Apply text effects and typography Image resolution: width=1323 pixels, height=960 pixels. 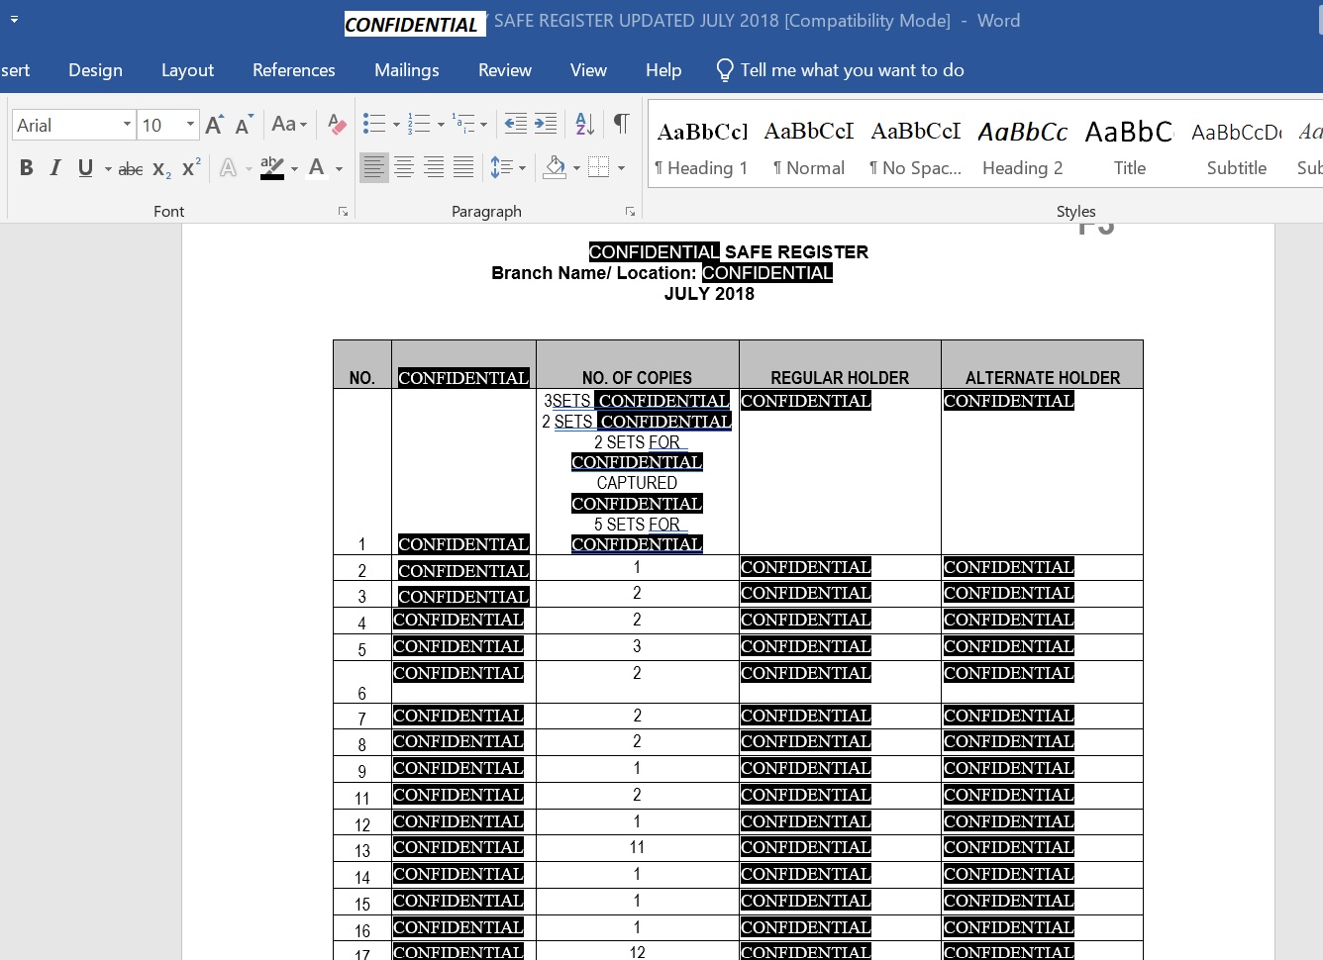(228, 168)
